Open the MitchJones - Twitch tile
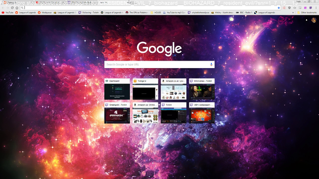Screen dimensions: 319x179 pos(202,89)
